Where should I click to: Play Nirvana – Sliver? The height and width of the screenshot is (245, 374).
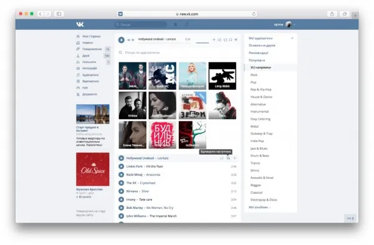tap(122, 191)
